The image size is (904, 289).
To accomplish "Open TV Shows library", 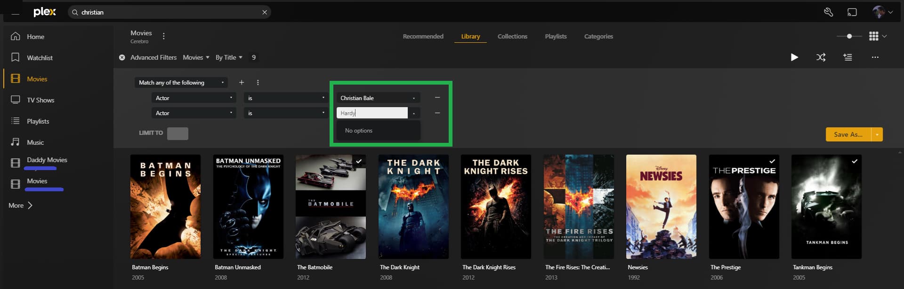I will click(x=40, y=100).
